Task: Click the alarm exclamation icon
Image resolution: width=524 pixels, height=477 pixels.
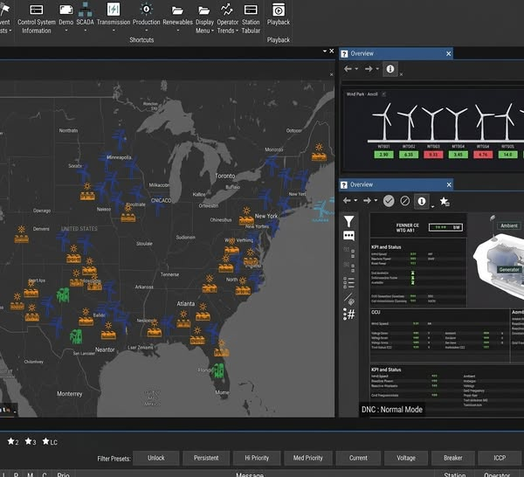Action: pyautogui.click(x=422, y=201)
